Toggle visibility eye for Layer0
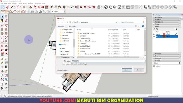Viewport: 183px width, 103px height. 154,34
